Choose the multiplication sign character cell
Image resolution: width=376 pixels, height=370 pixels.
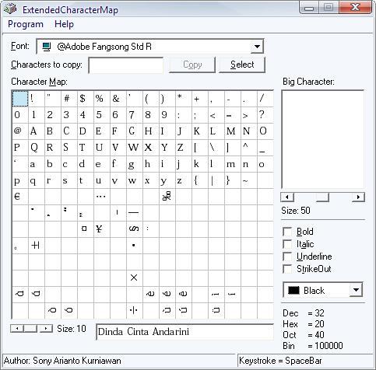(135, 278)
